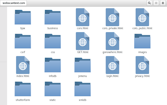167x105 pixels.
Task: Select the business folder icon
Action: (53, 17)
